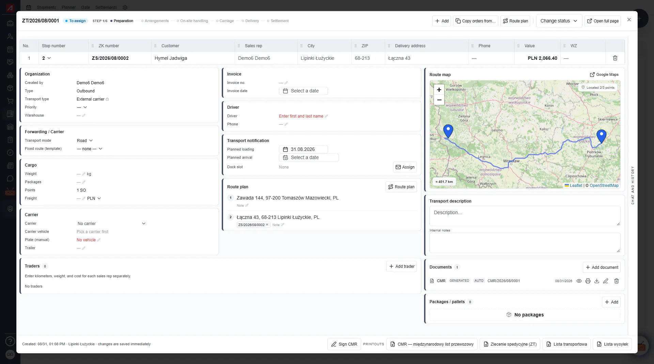Go to the Arrangements step

click(x=155, y=21)
